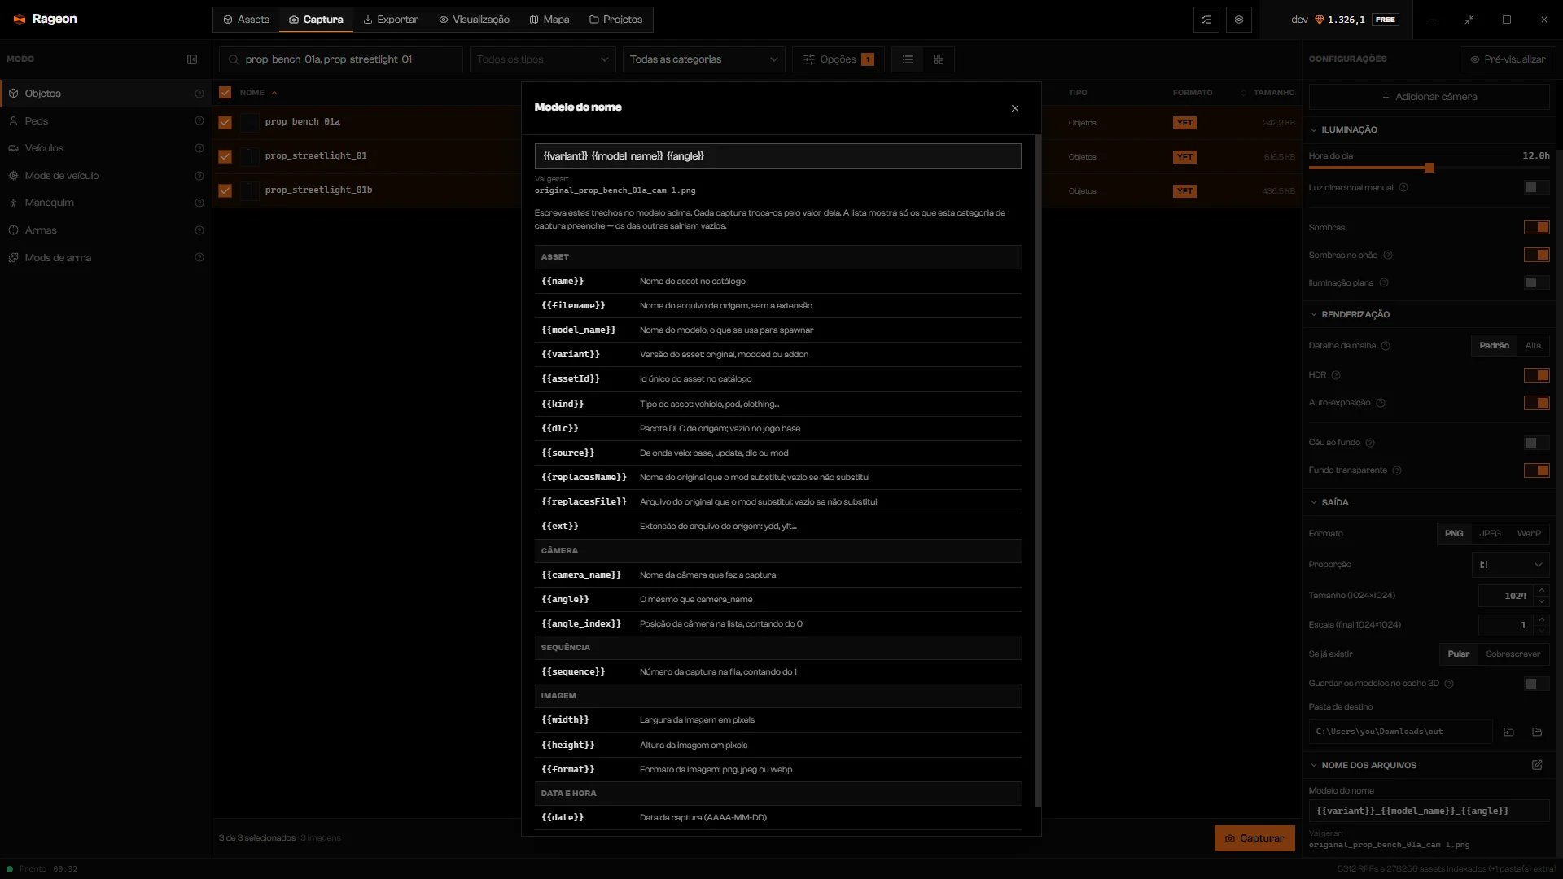Viewport: 1563px width, 879px height.
Task: Click the task list icon in the top bar
Action: (x=1206, y=20)
